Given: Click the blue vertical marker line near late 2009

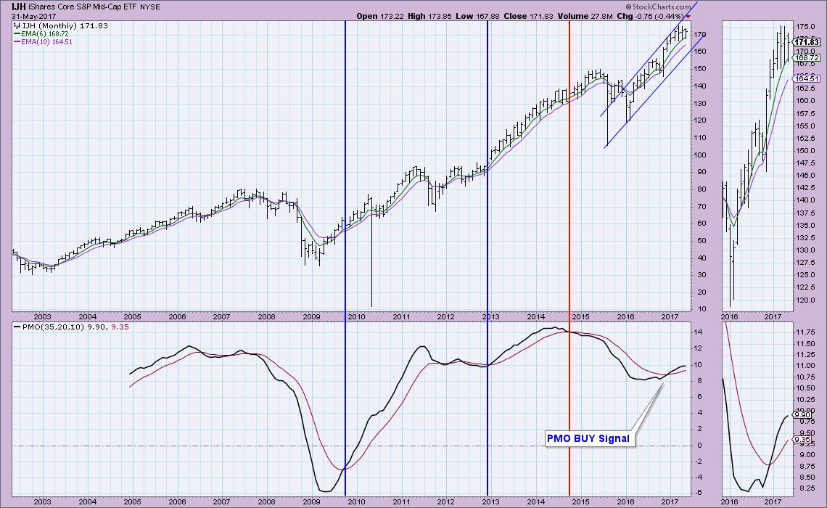Looking at the screenshot, I should (345, 258).
